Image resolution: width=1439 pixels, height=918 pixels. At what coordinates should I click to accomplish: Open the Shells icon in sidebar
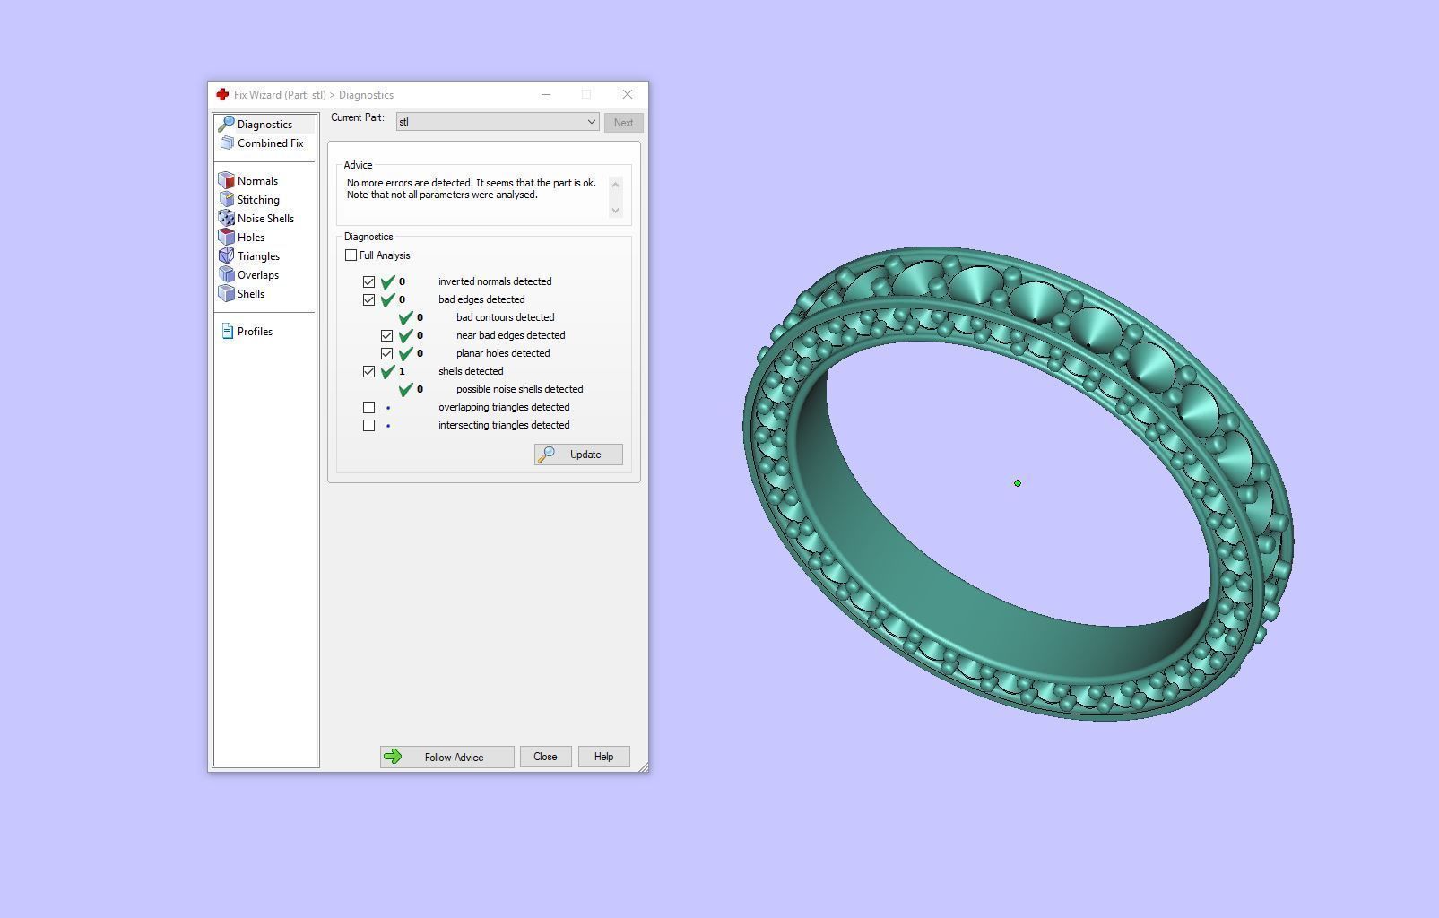pyautogui.click(x=227, y=294)
